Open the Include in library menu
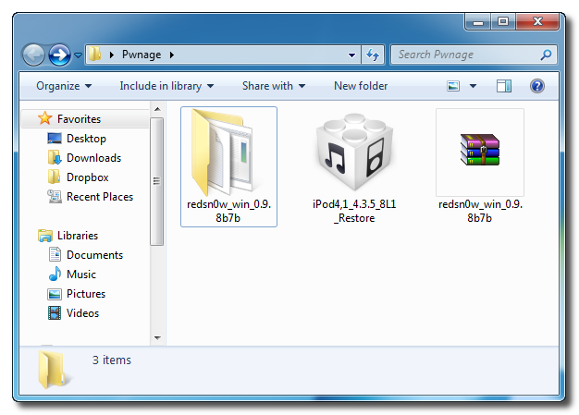The width and height of the screenshot is (579, 415). [166, 86]
